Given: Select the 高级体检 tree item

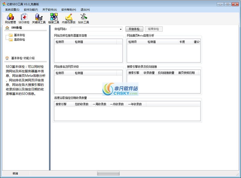Looking at the screenshot, I should coord(19,40).
